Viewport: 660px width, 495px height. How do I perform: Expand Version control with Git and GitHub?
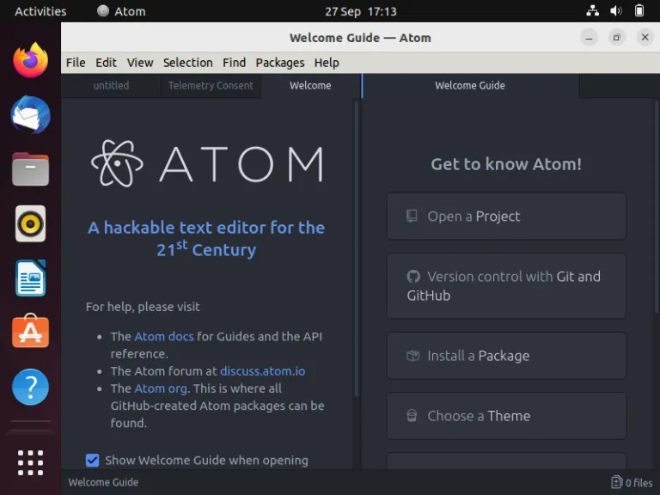point(506,286)
